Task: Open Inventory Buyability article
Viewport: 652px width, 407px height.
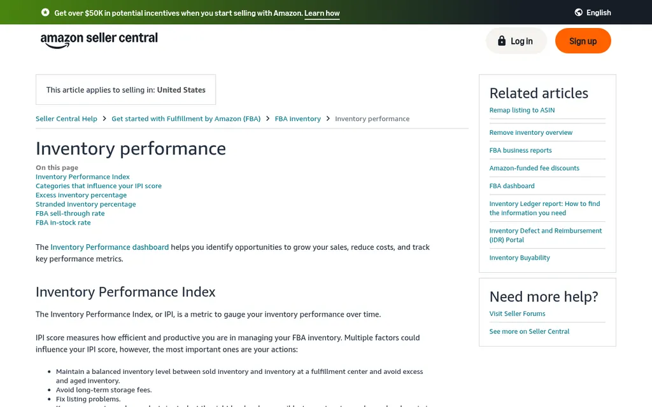Action: tap(520, 258)
